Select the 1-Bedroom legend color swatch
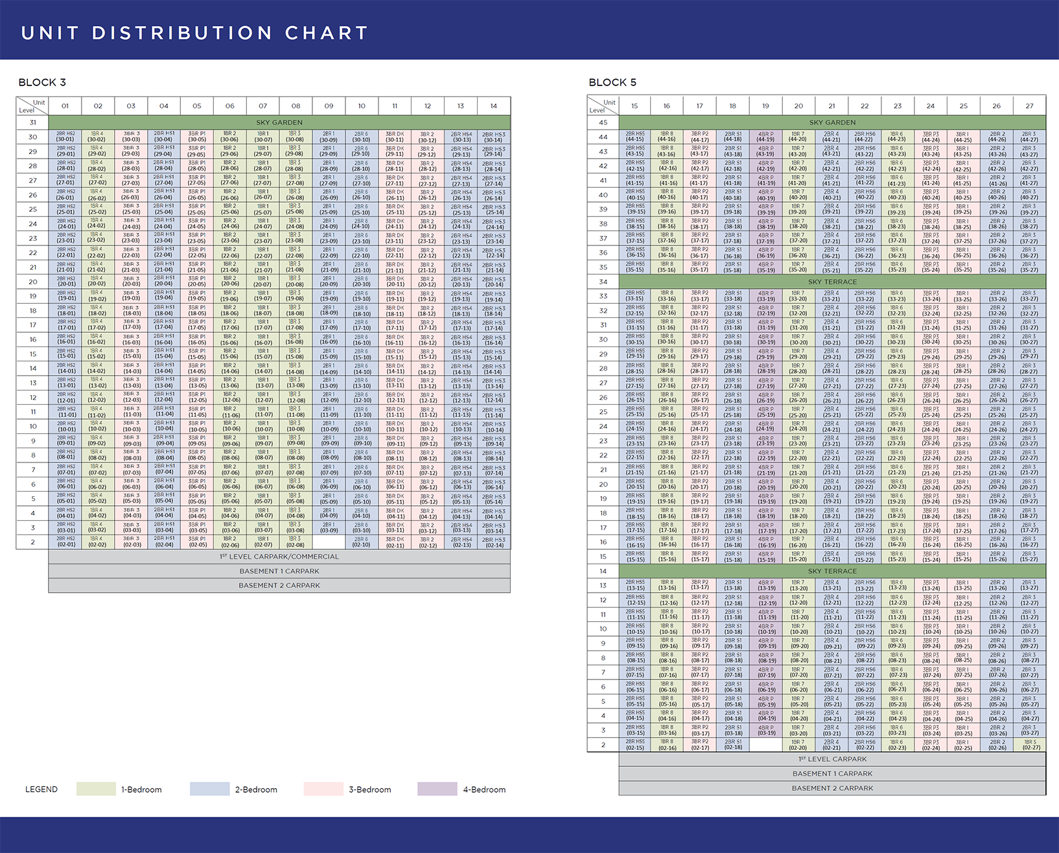Image resolution: width=1059 pixels, height=853 pixels. tap(95, 789)
